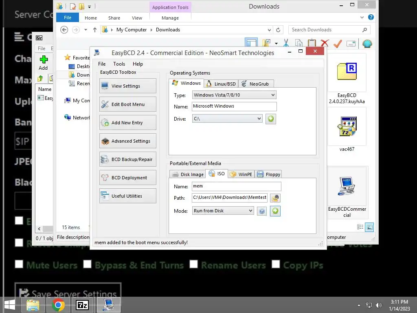Viewport: 417px width, 313px height.
Task: Open the Share ribbon tab in Downloads
Action: click(114, 18)
